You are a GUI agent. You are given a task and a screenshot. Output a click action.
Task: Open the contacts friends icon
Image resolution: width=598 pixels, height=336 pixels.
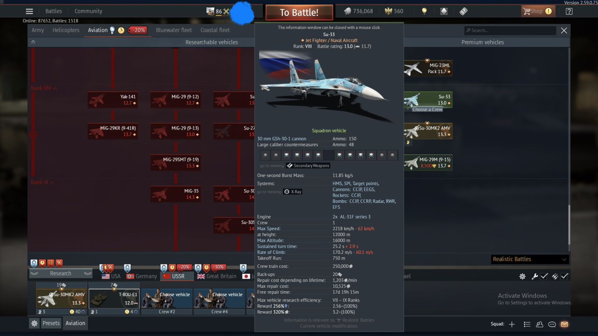click(x=539, y=324)
